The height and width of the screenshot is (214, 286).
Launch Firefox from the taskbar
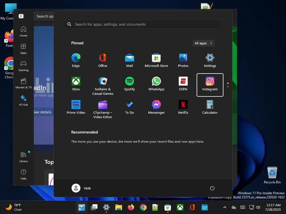point(131,207)
